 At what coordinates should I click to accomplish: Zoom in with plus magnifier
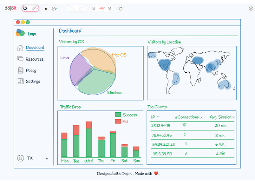pos(93,9)
